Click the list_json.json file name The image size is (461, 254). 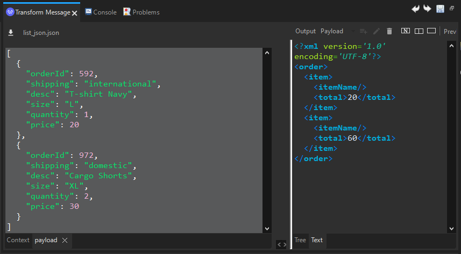click(41, 33)
